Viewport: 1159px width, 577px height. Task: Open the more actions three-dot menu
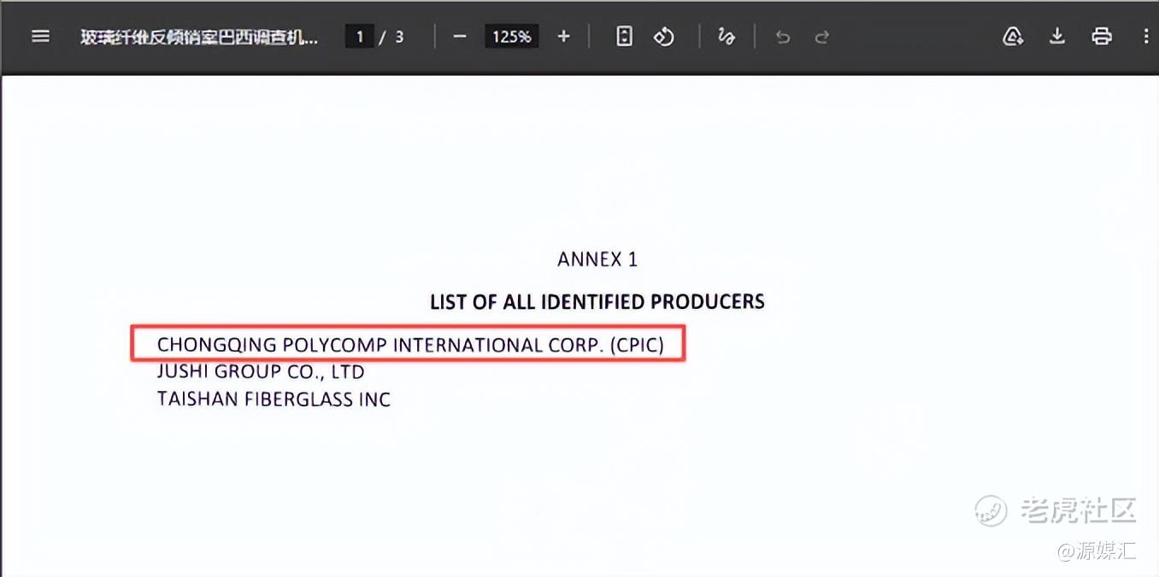[1146, 37]
